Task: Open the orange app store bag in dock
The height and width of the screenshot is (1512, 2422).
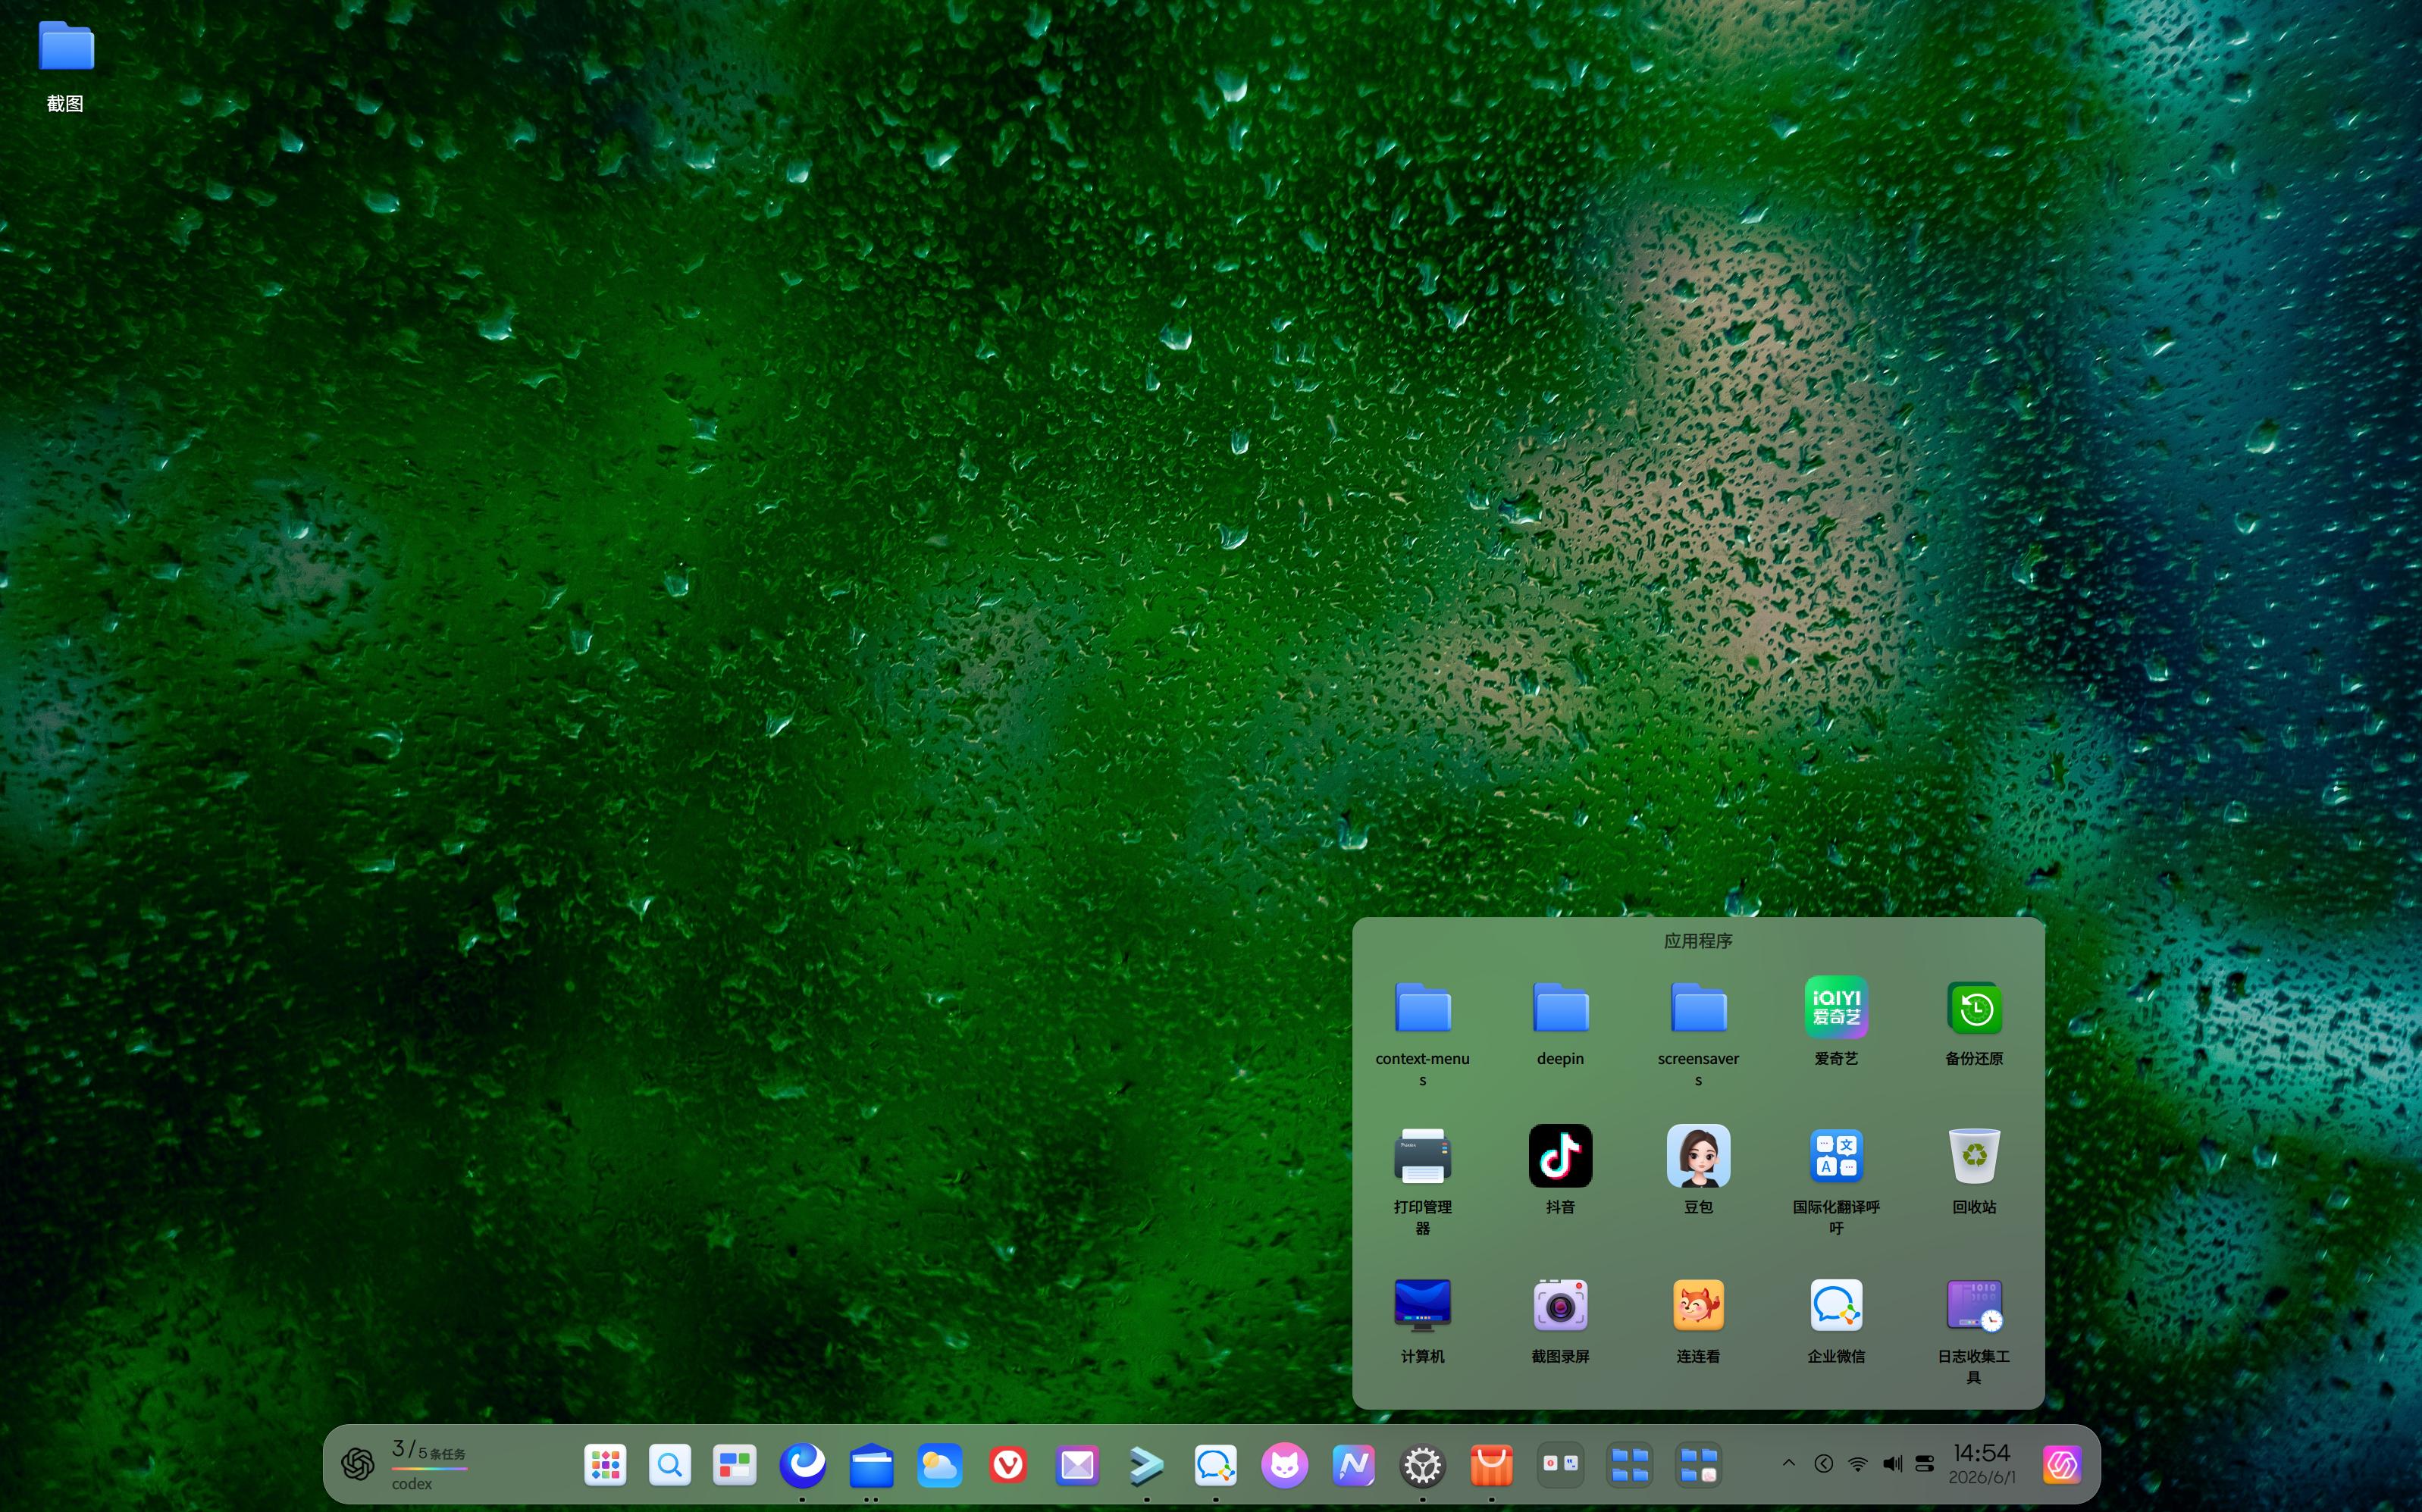Action: (x=1491, y=1465)
